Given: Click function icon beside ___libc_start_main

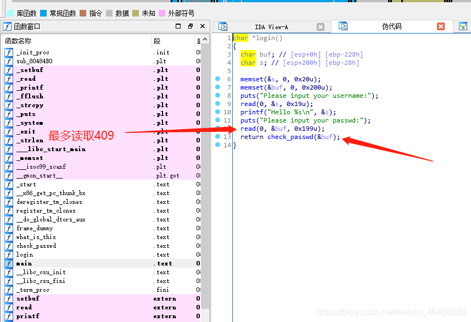Looking at the screenshot, I should [9, 149].
